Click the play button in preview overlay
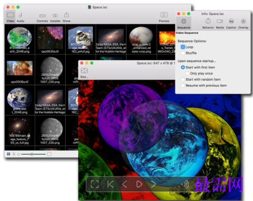The height and width of the screenshot is (201, 253). (x=139, y=184)
